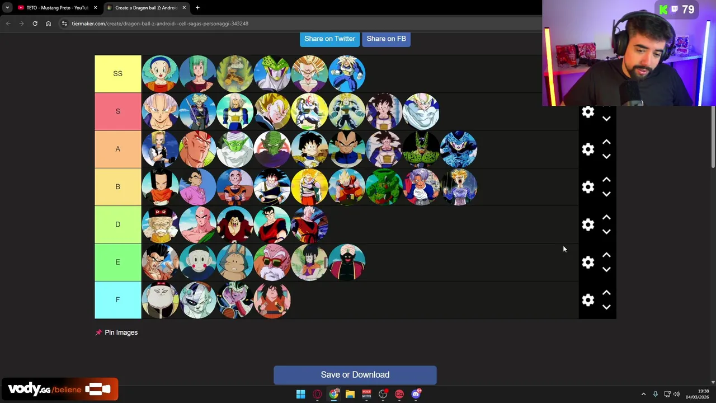Screen dimensions: 716x403
Task: Open File Explorer from the taskbar
Action: (x=350, y=394)
